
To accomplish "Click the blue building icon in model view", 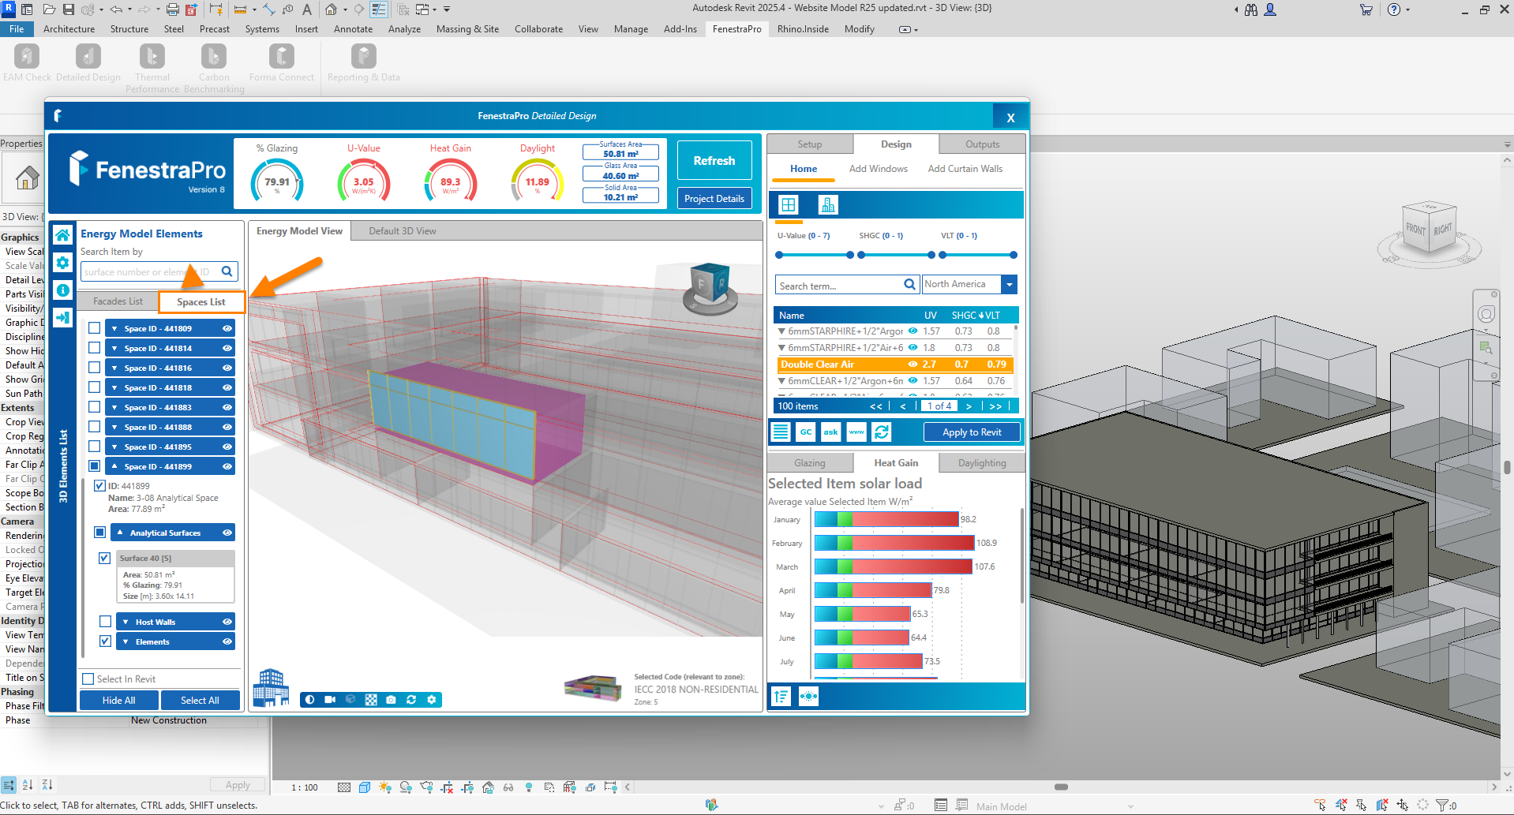I will pyautogui.click(x=271, y=687).
